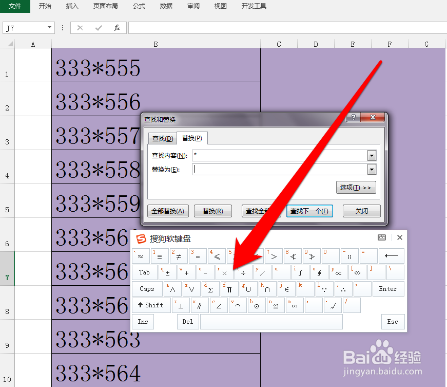Click the angle ∠ key
The image size is (447, 387).
[219, 305]
